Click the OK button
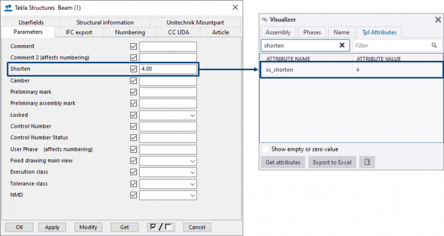 [x=19, y=227]
